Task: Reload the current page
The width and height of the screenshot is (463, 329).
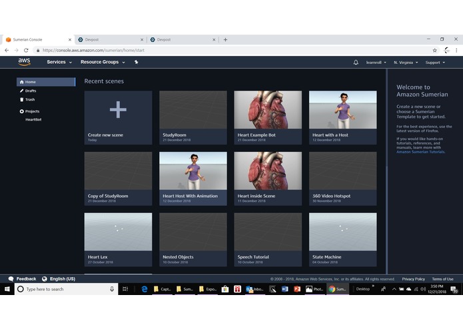Action: (26, 51)
